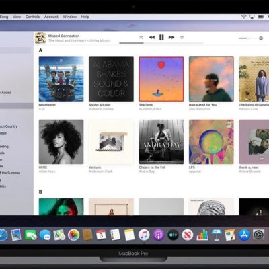Image resolution: width=269 pixels, height=269 pixels.
Task: Launch Podcasts from the Dock
Action: 159,235
